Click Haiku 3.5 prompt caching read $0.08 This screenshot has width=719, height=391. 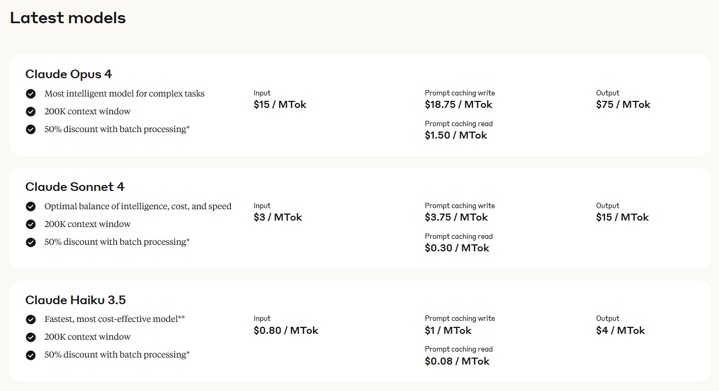[457, 361]
